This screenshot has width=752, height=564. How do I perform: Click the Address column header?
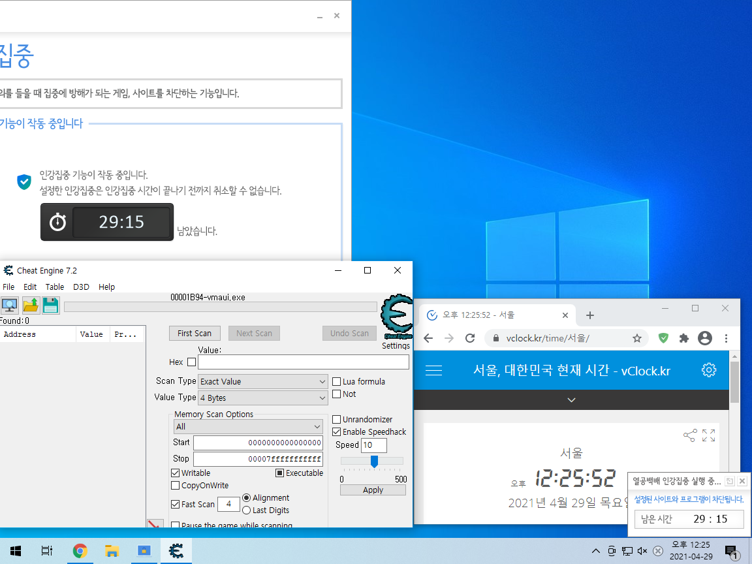[x=38, y=334]
